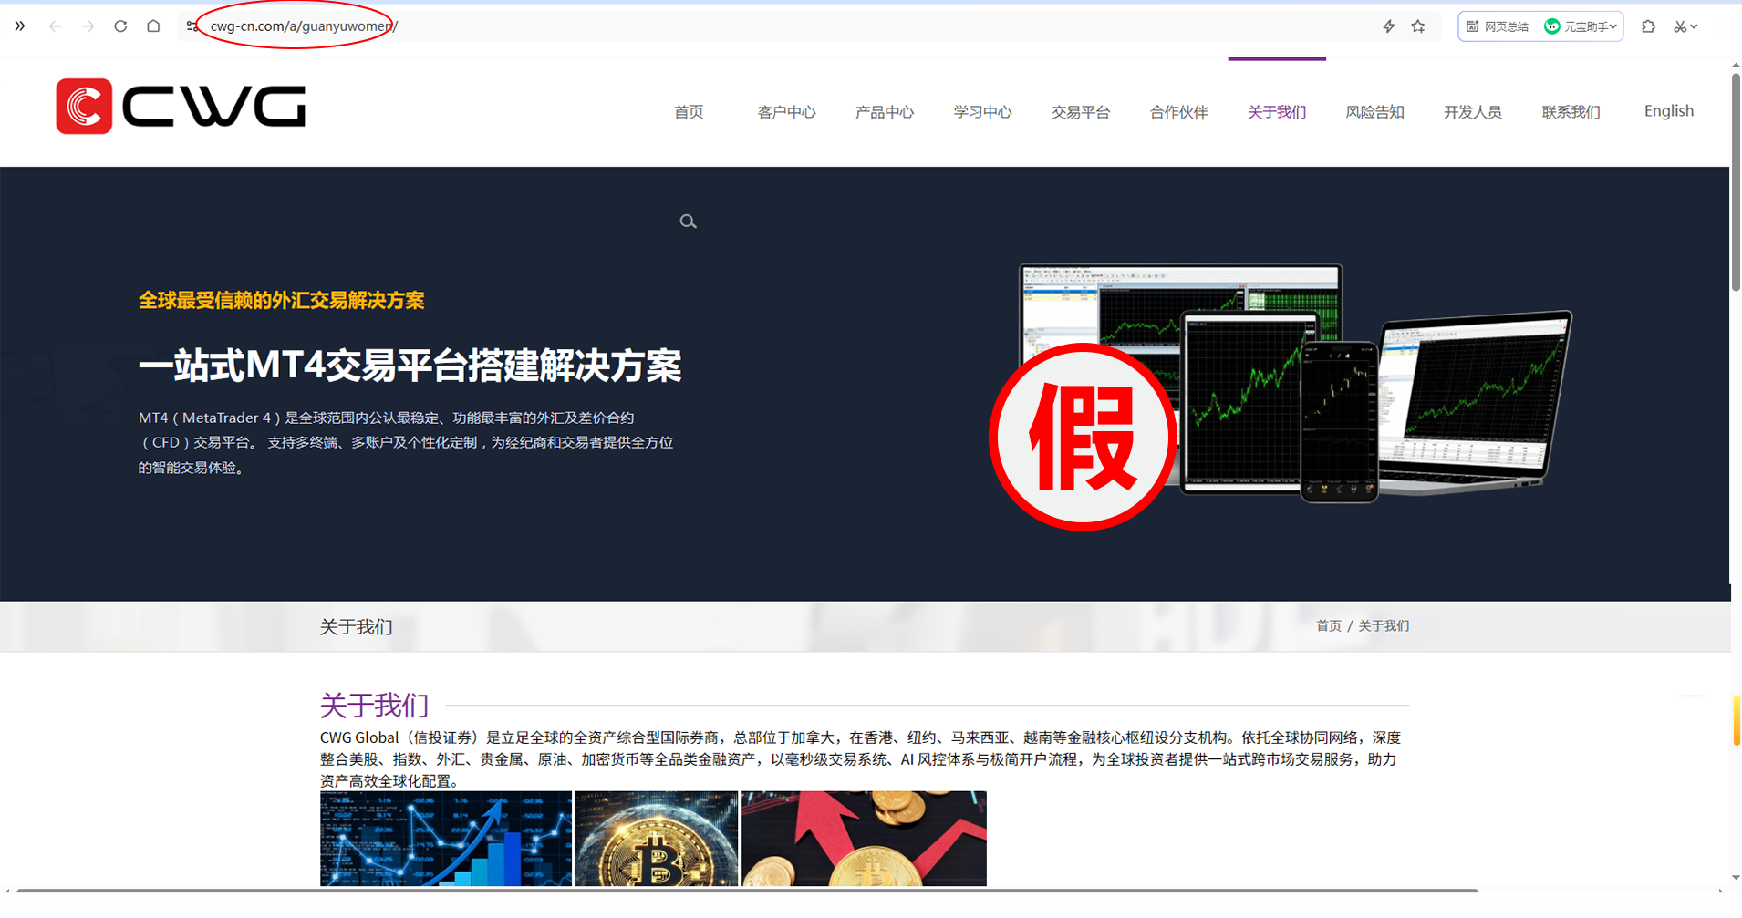Viewport: 1742px width, 918px height.
Task: Click the scissors screenshot tool icon
Action: click(1680, 26)
